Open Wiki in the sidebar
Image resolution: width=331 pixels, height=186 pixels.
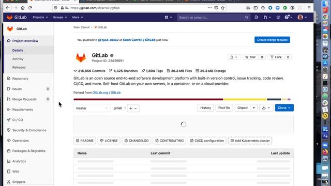coord(16,172)
